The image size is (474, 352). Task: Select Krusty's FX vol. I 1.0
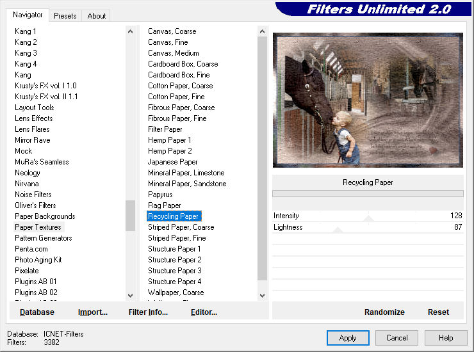tap(45, 86)
